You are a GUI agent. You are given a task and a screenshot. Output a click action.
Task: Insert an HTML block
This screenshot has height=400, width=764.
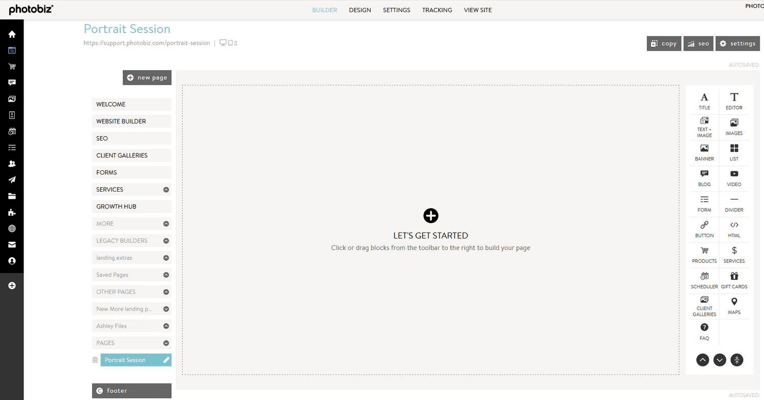(x=734, y=229)
